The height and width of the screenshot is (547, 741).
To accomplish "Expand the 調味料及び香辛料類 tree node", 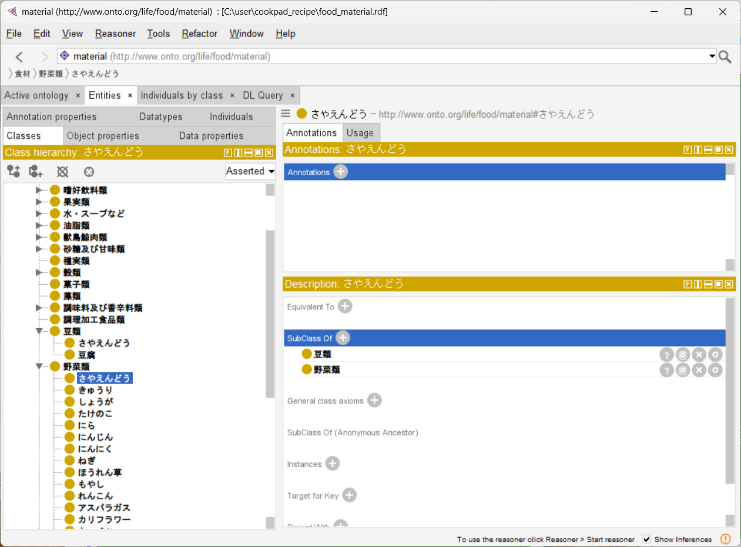I will (39, 308).
